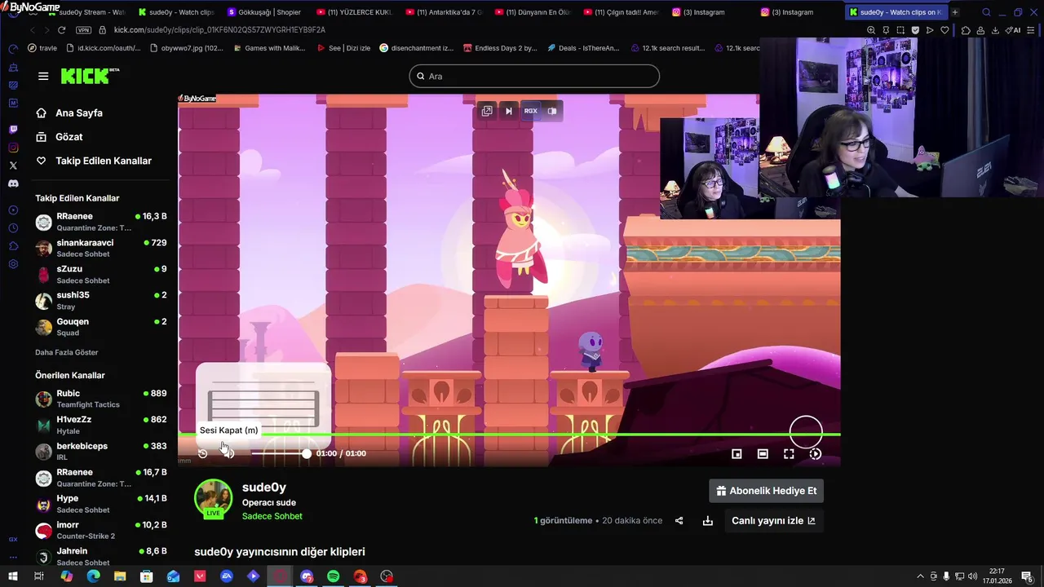The image size is (1044, 587).
Task: Open X icon in browser sidebar
Action: pos(13,166)
